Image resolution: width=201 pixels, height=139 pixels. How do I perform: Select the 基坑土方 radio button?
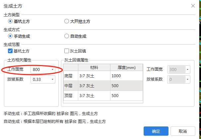tap(10, 21)
